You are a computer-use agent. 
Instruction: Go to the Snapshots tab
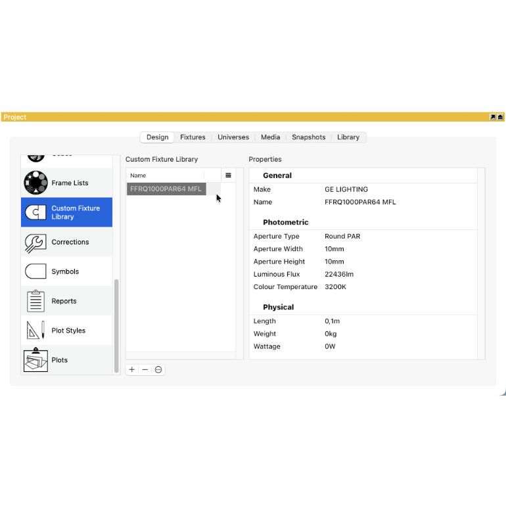(308, 137)
